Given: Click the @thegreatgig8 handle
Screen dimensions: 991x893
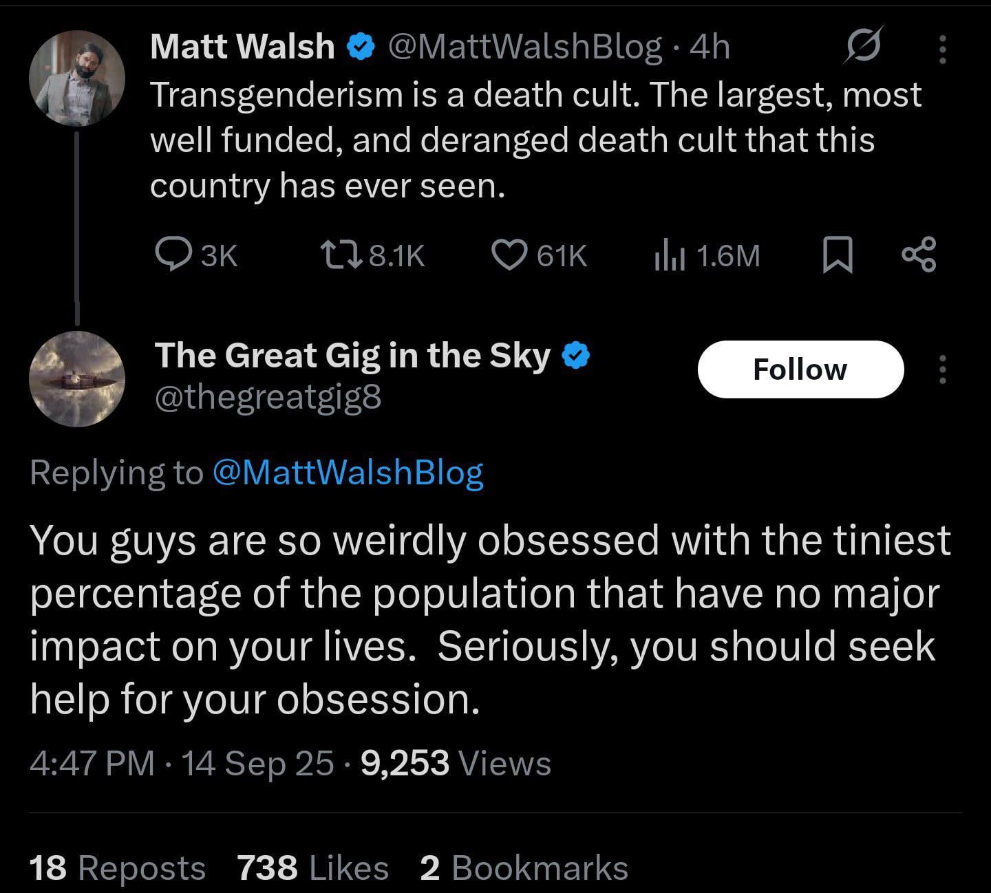Looking at the screenshot, I should [268, 398].
